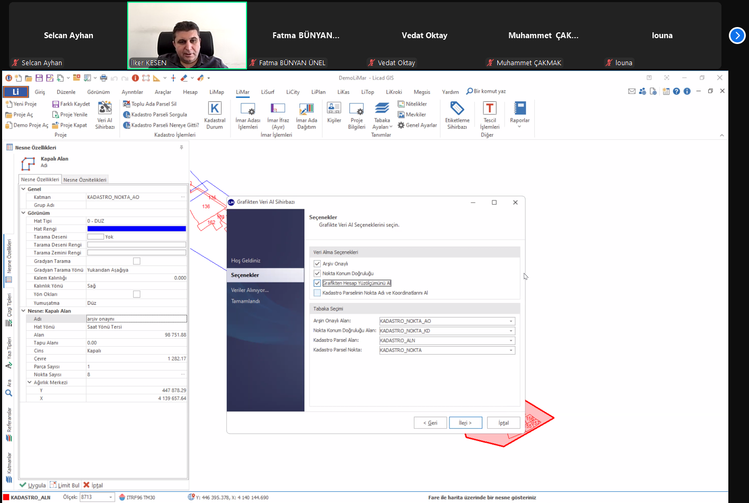Viewport: 749px width, 503px height.
Task: Toggle the Nokta Konum Doğruluğu checkbox
Action: [317, 273]
